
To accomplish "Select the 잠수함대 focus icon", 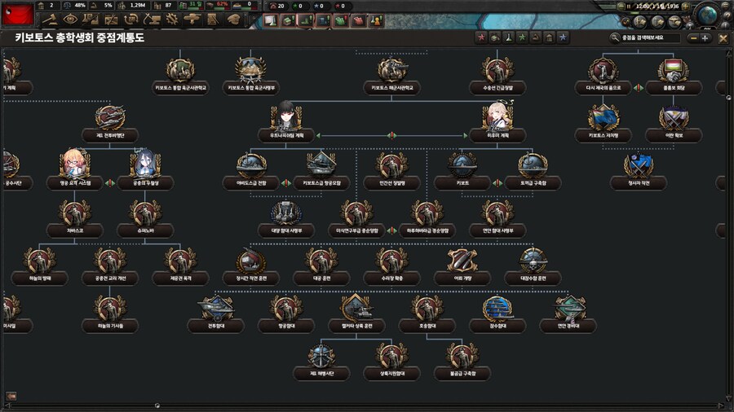I will [x=497, y=309].
